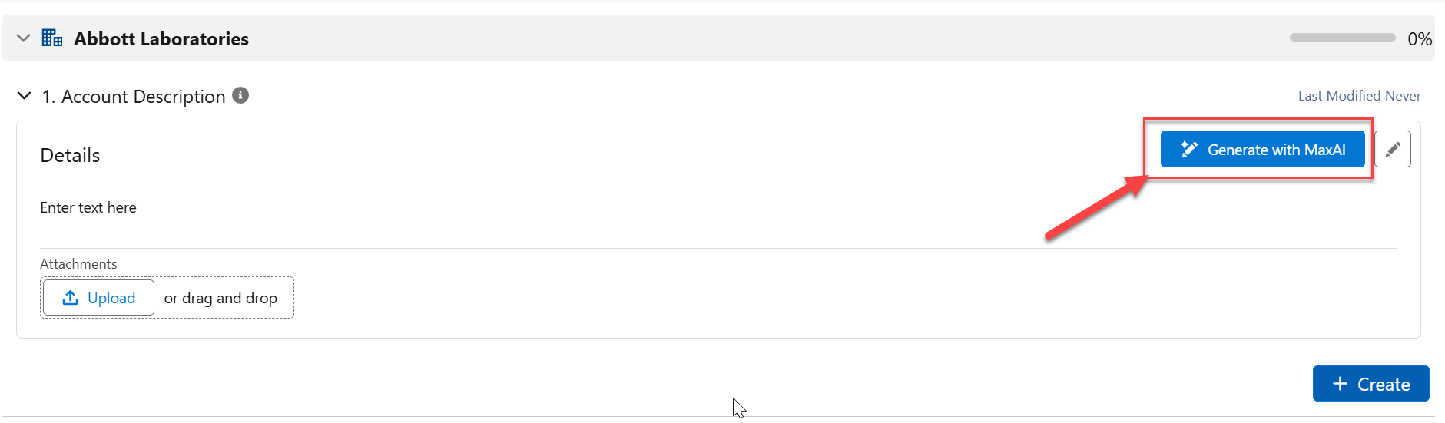Click the upload arrow icon
This screenshot has height=423, width=1445.
point(71,298)
